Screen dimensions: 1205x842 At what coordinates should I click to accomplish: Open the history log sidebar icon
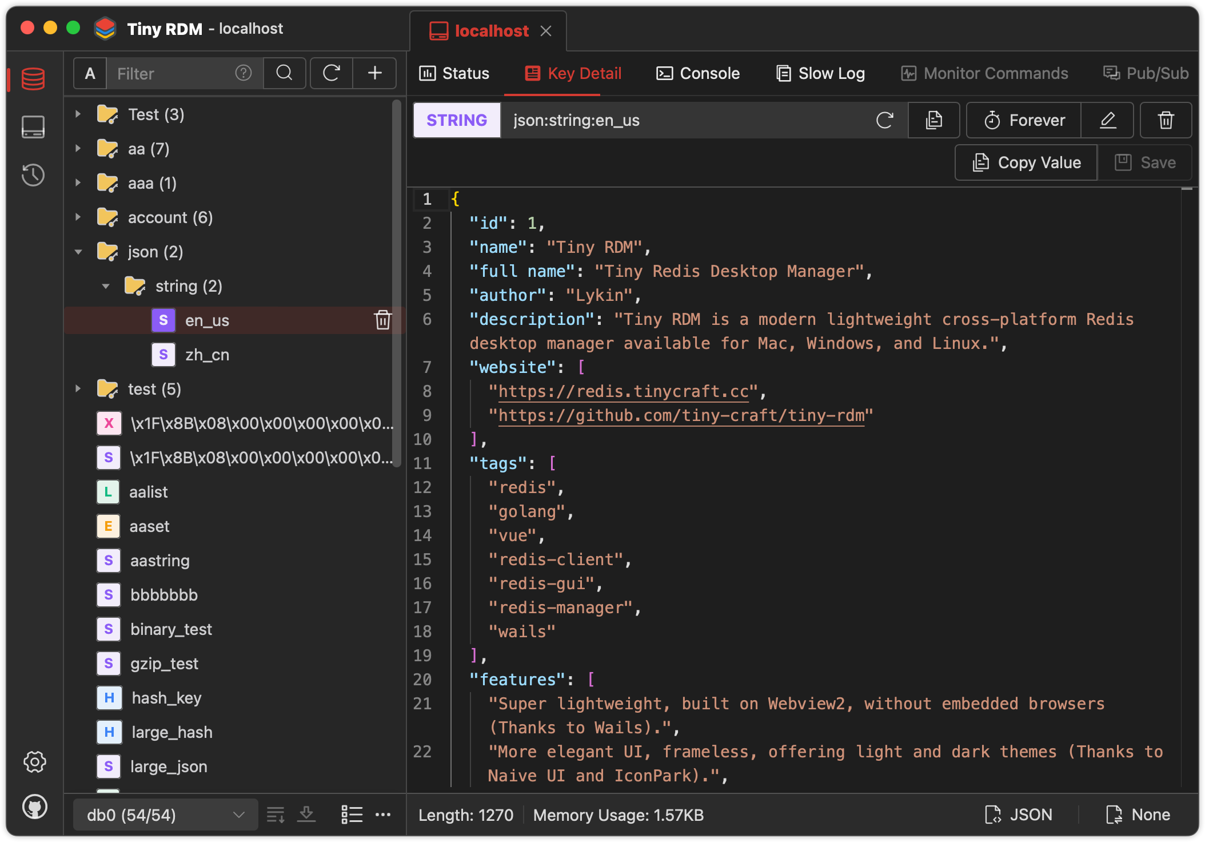click(x=33, y=175)
